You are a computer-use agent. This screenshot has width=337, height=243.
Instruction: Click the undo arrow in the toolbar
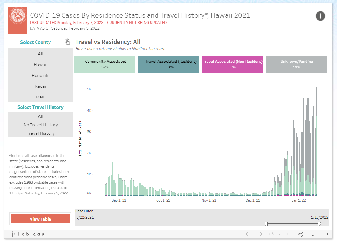click(x=248, y=234)
